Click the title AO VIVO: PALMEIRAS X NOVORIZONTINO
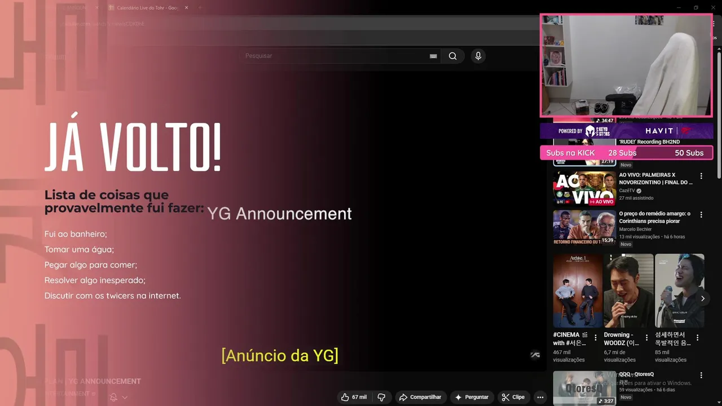This screenshot has width=722, height=406. [656, 179]
